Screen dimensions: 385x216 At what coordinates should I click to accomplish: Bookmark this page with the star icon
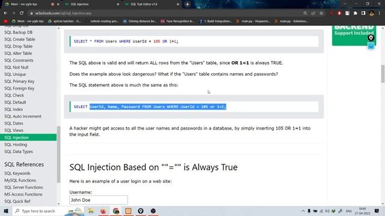point(321,13)
